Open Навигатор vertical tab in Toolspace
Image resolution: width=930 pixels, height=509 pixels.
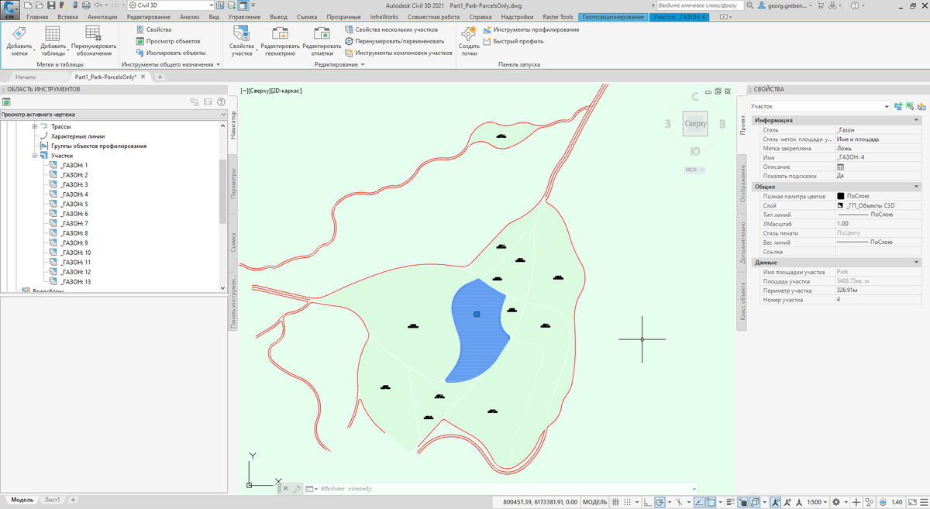coord(232,126)
